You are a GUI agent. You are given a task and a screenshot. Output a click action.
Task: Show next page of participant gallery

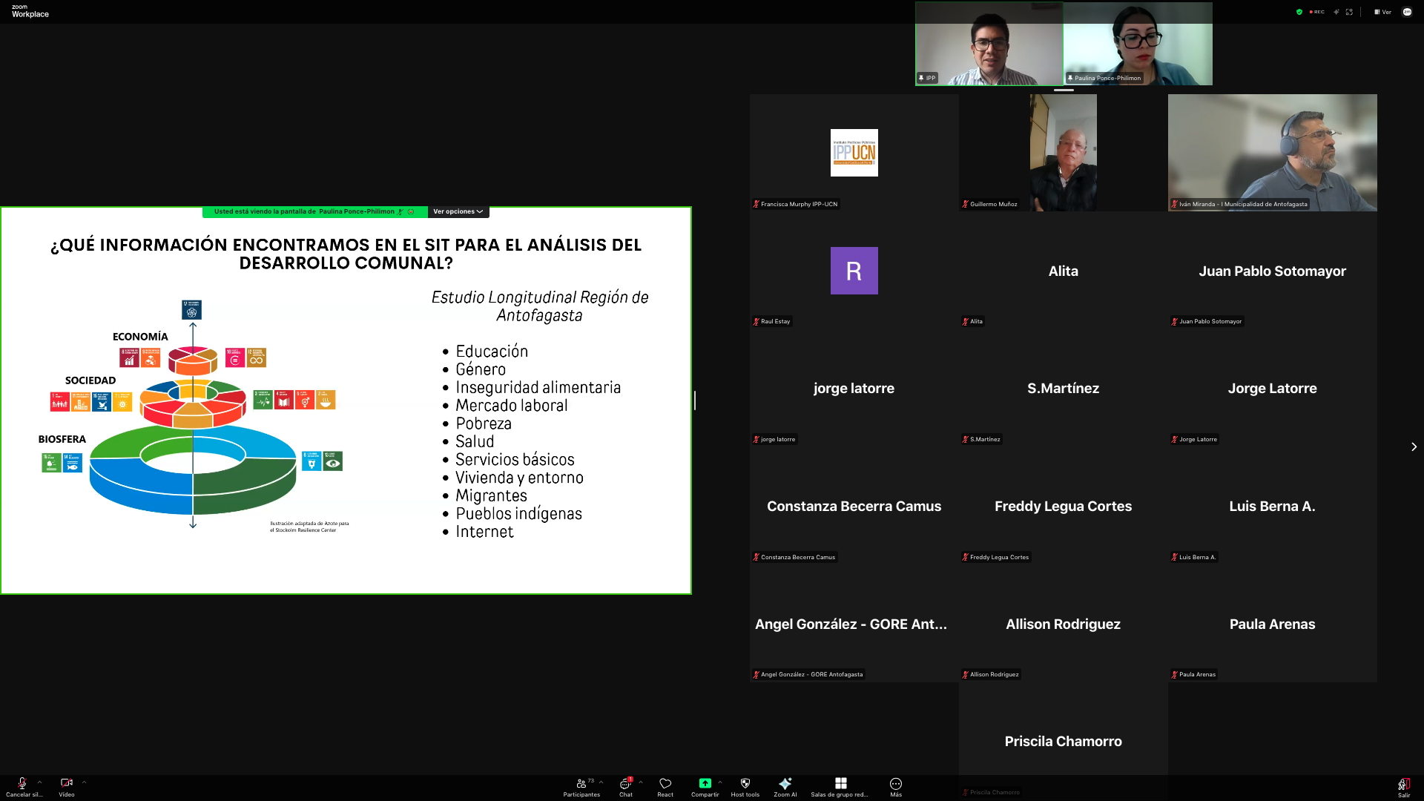point(1414,446)
